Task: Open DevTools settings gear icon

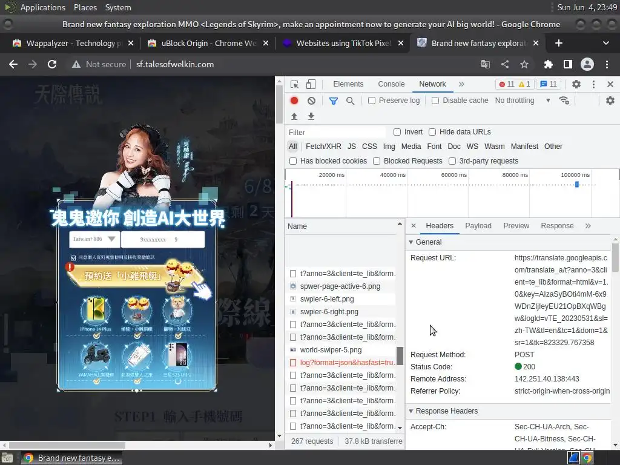Action: 576,84
